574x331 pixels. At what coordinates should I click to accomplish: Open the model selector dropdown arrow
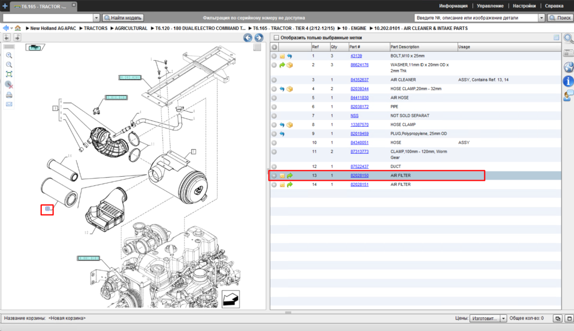coord(96,18)
